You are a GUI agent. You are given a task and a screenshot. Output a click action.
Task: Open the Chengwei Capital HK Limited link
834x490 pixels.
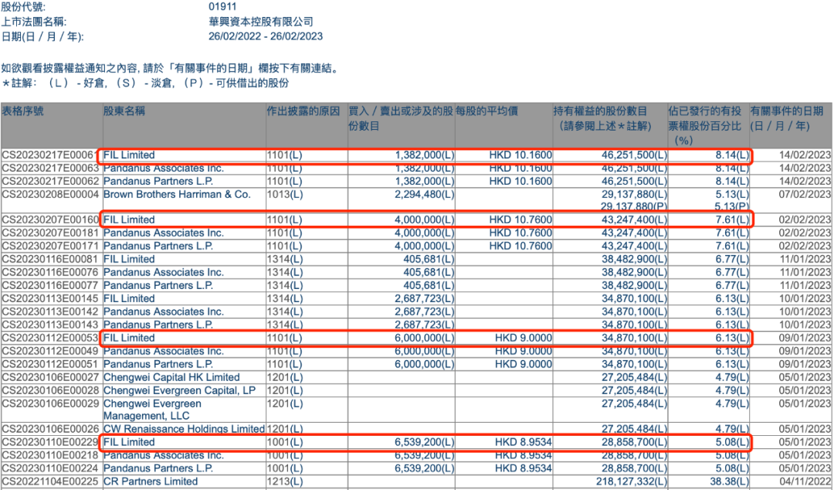point(171,377)
